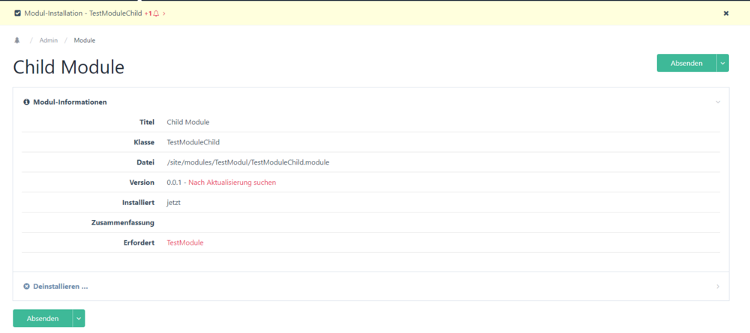Screen dimensions: 750x333
Task: Collapse the Modul-Informationen panel using its chevron
Action: pyautogui.click(x=718, y=102)
